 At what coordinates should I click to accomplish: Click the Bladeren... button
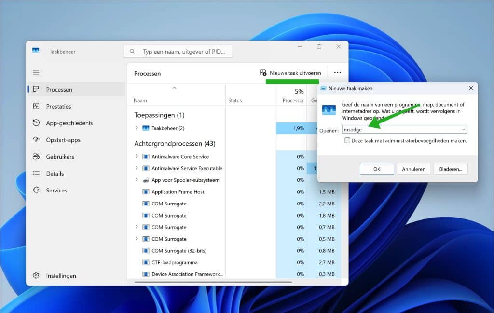coord(451,169)
